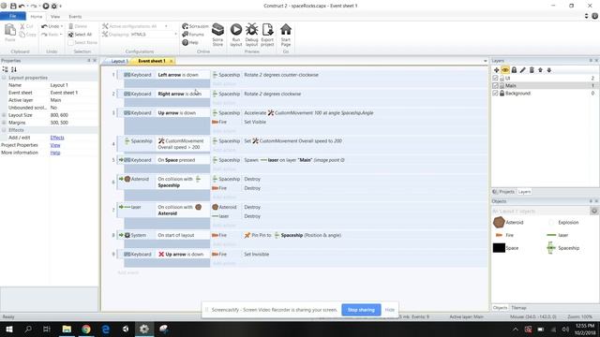The image size is (600, 337).
Task: Click the More information Help link
Action: point(55,153)
